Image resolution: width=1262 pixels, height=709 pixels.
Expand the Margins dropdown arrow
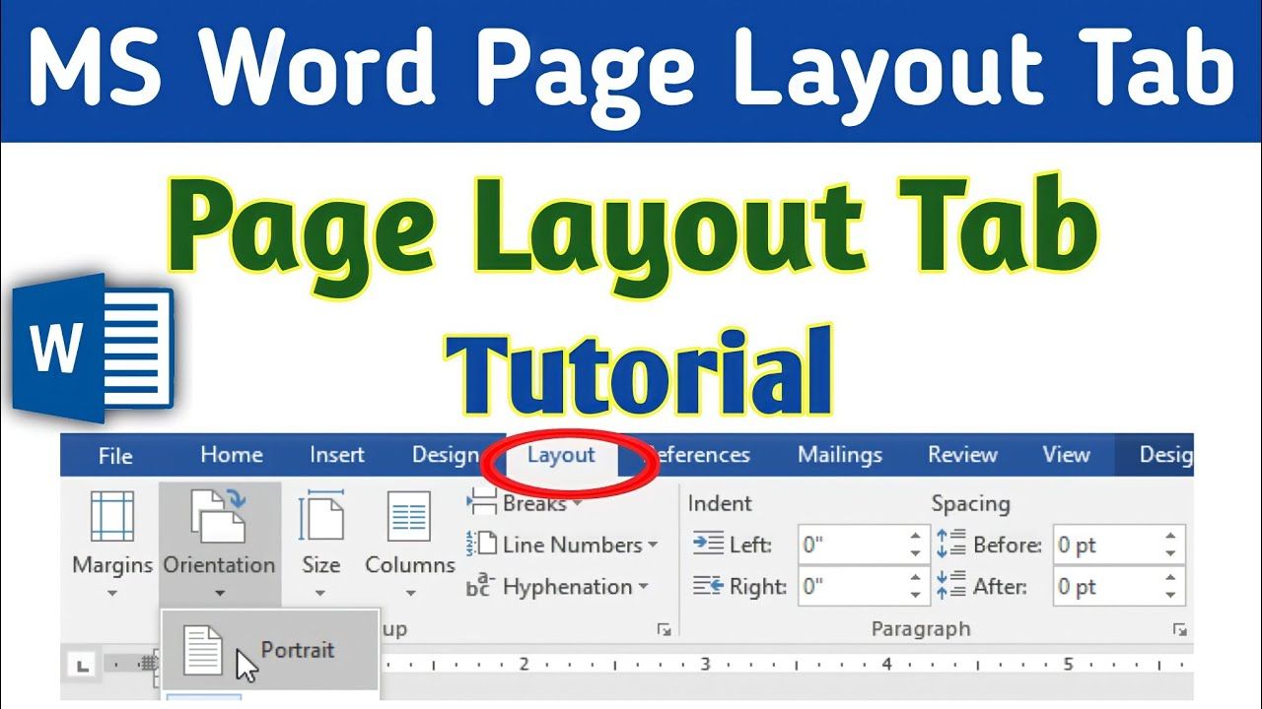click(x=112, y=593)
